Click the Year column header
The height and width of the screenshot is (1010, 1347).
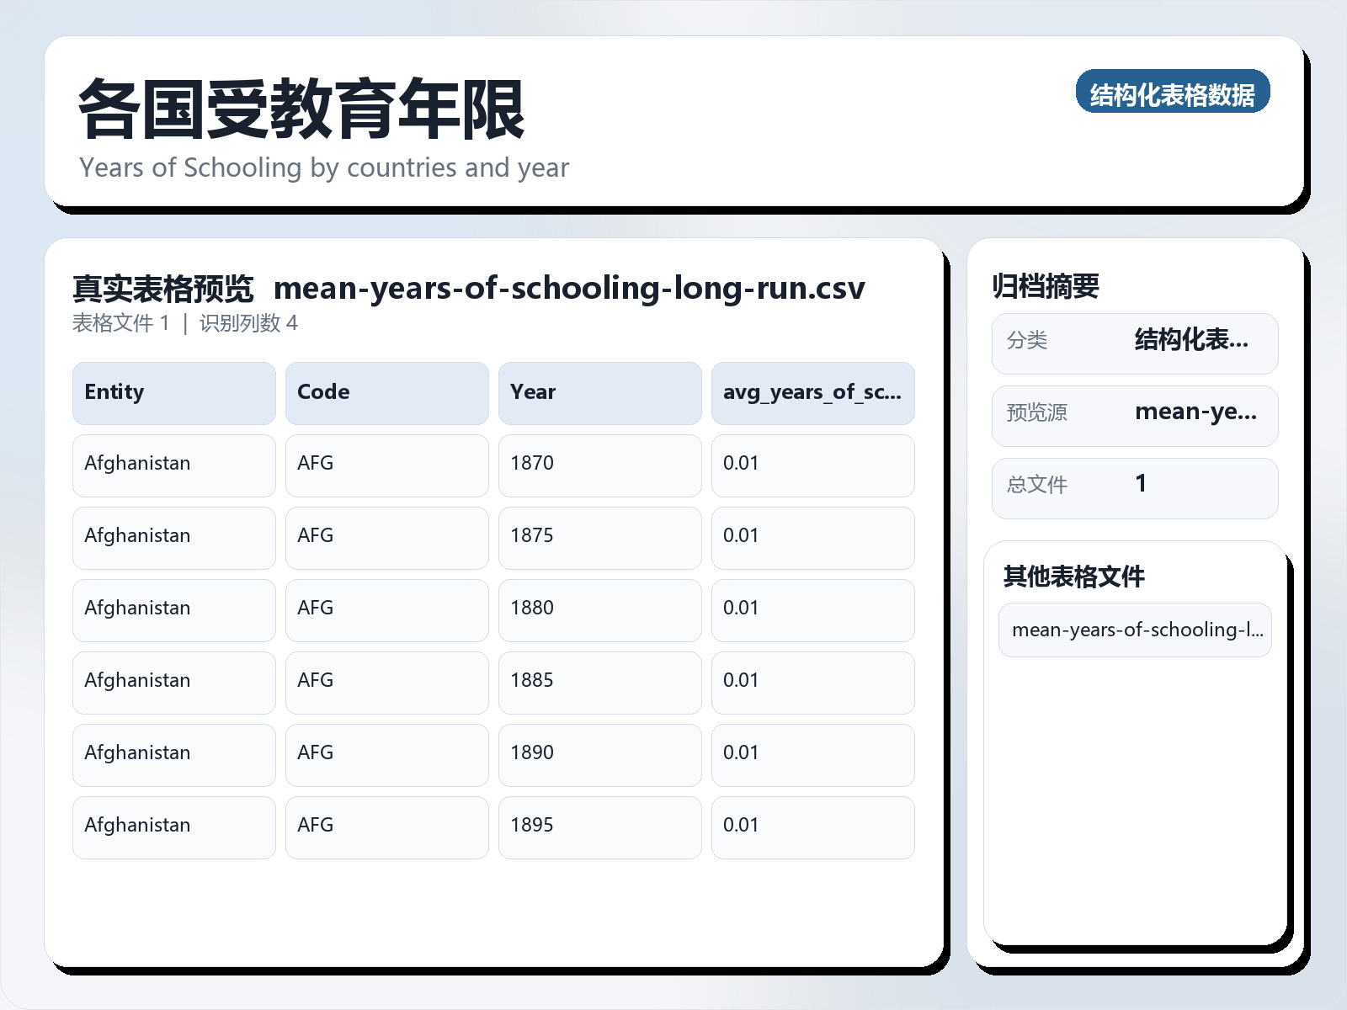click(599, 393)
